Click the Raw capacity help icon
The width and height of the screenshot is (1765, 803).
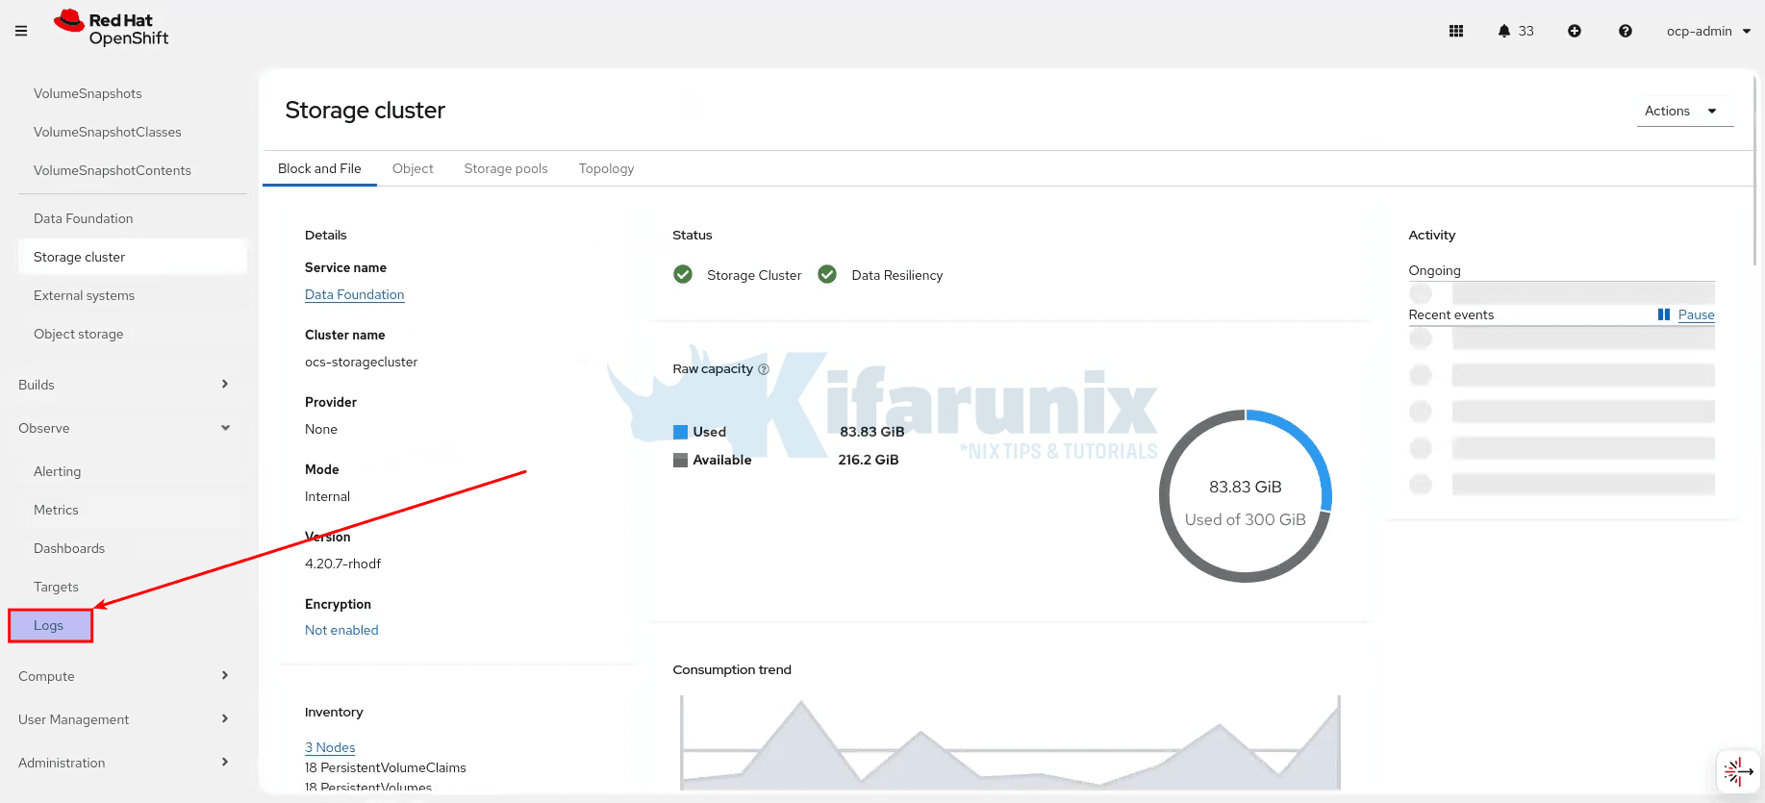tap(764, 369)
